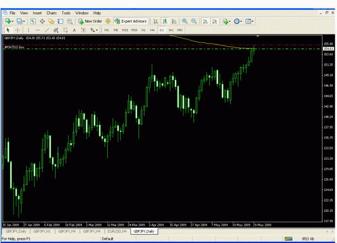Open the Tools menu
The height and width of the screenshot is (243, 337).
point(66,13)
